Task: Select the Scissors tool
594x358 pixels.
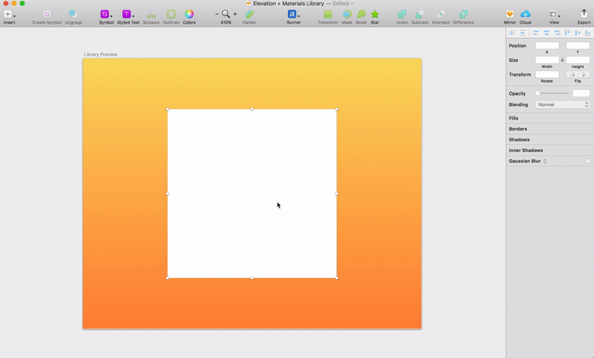Action: click(x=151, y=15)
